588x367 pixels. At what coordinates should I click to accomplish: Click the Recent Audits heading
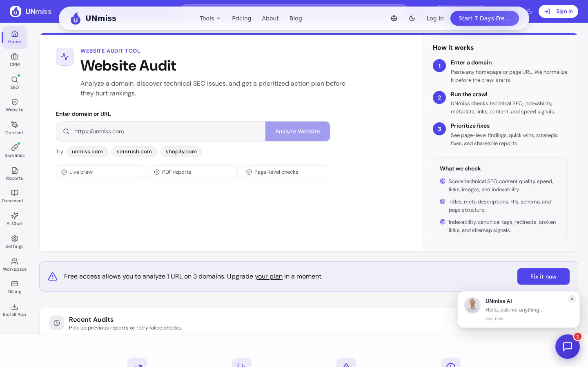pyautogui.click(x=91, y=320)
